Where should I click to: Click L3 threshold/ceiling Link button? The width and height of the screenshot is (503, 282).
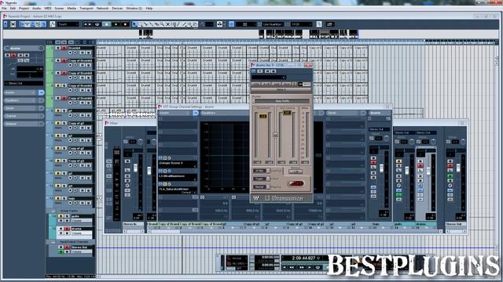coord(275,135)
